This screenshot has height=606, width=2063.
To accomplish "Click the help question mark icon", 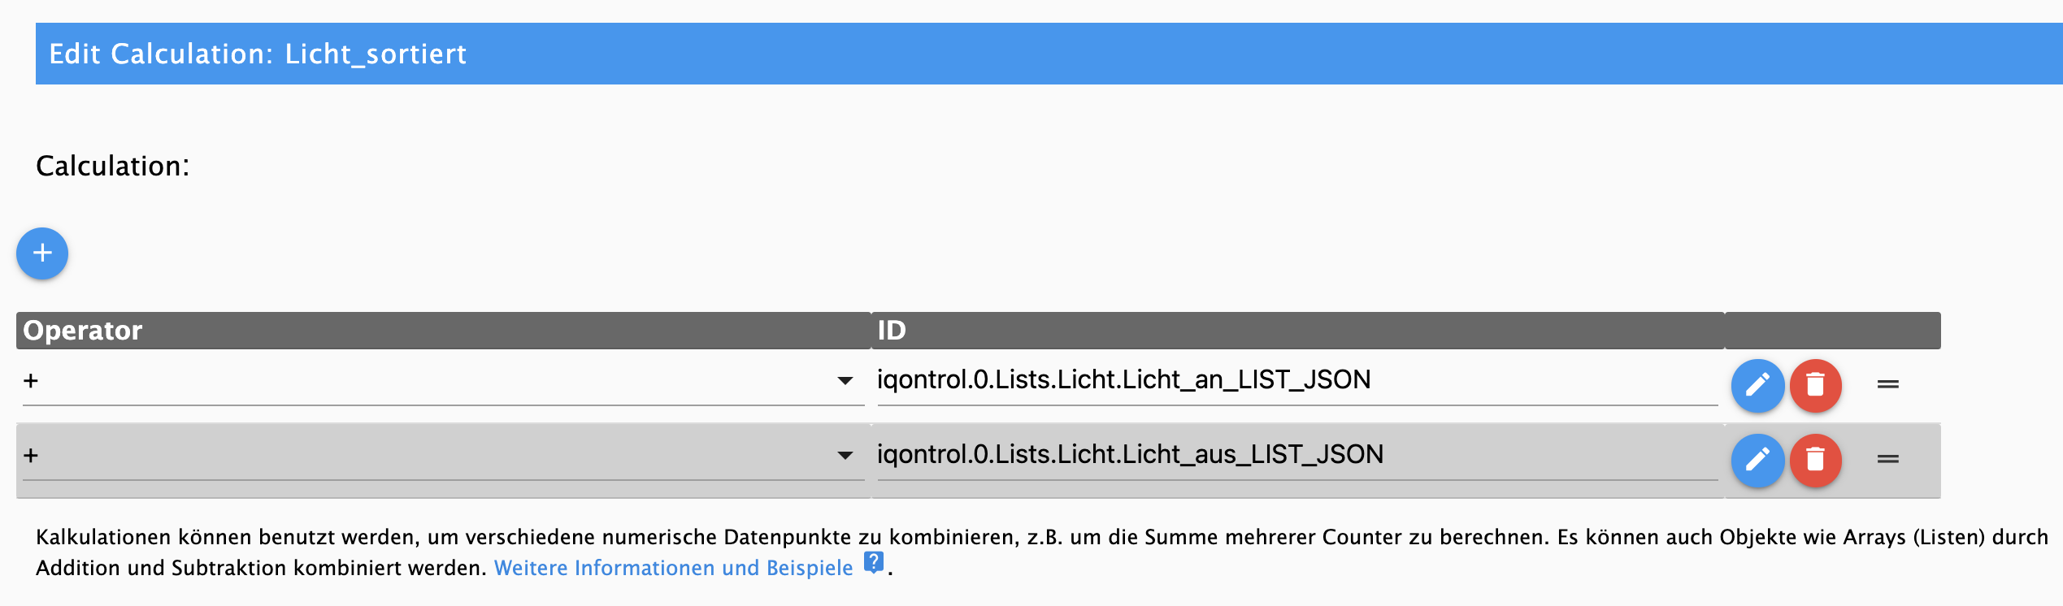I will (873, 562).
